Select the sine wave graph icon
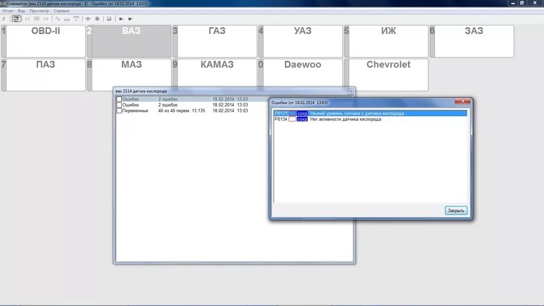544x306 pixels. 58,19
